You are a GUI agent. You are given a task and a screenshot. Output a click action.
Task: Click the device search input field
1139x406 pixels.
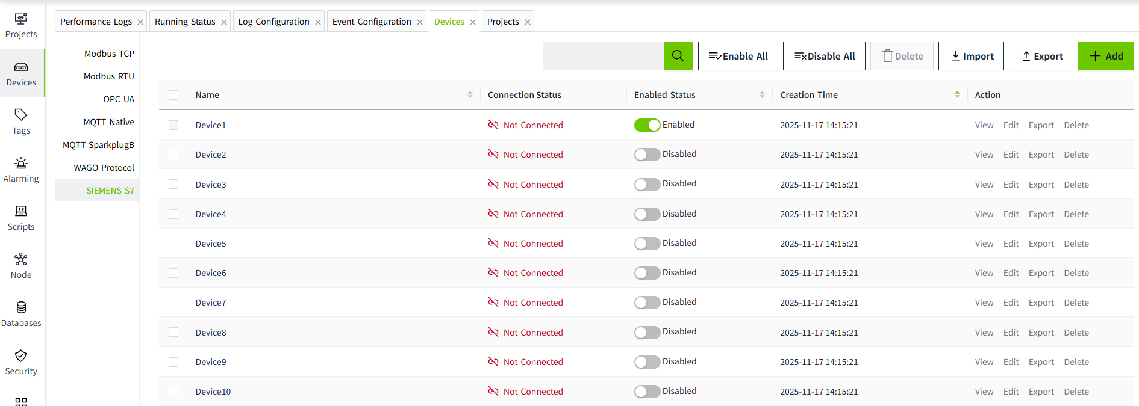602,56
